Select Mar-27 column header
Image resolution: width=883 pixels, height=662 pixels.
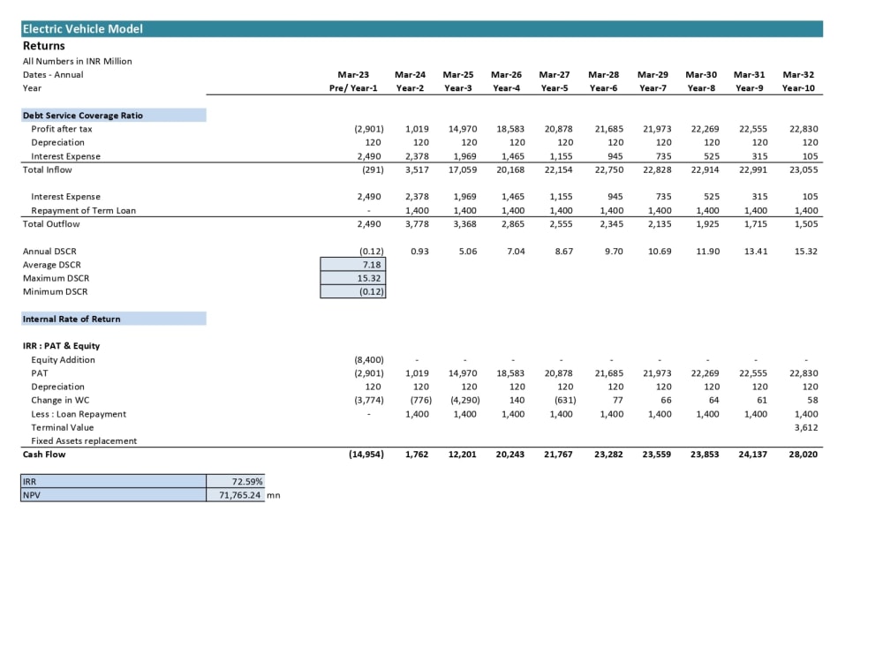pos(555,75)
